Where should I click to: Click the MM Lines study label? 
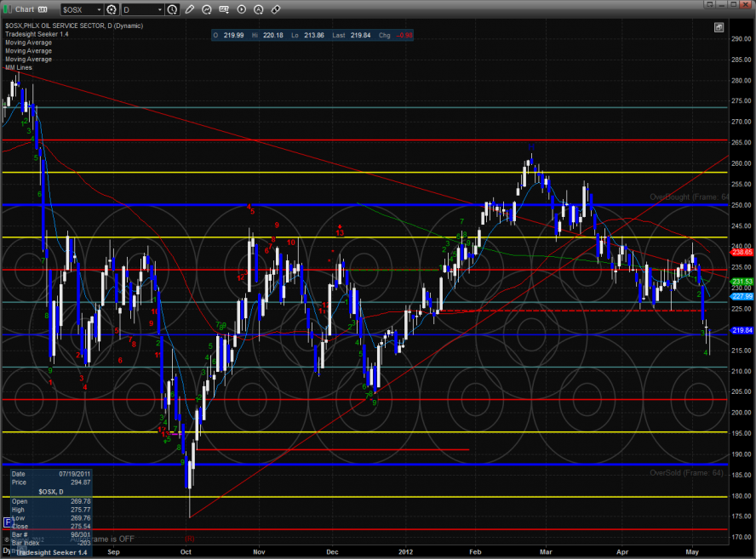click(x=19, y=66)
